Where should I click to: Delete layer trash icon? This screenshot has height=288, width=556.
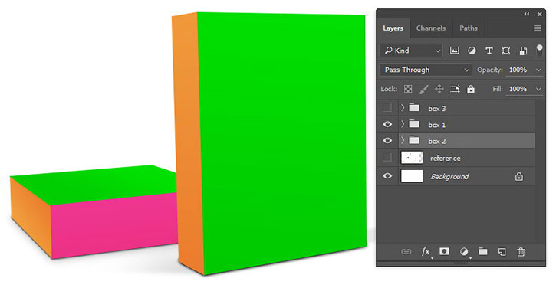click(521, 251)
